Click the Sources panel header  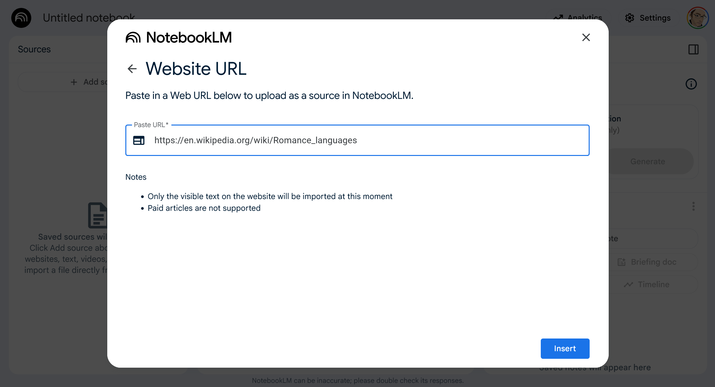tap(34, 49)
